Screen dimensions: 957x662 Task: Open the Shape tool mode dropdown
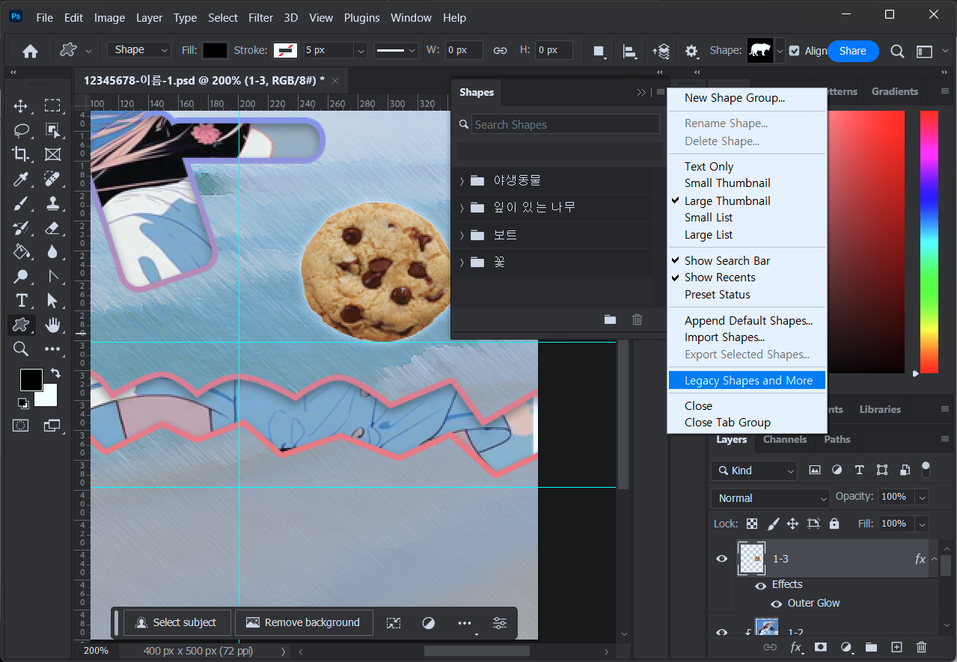click(x=140, y=50)
